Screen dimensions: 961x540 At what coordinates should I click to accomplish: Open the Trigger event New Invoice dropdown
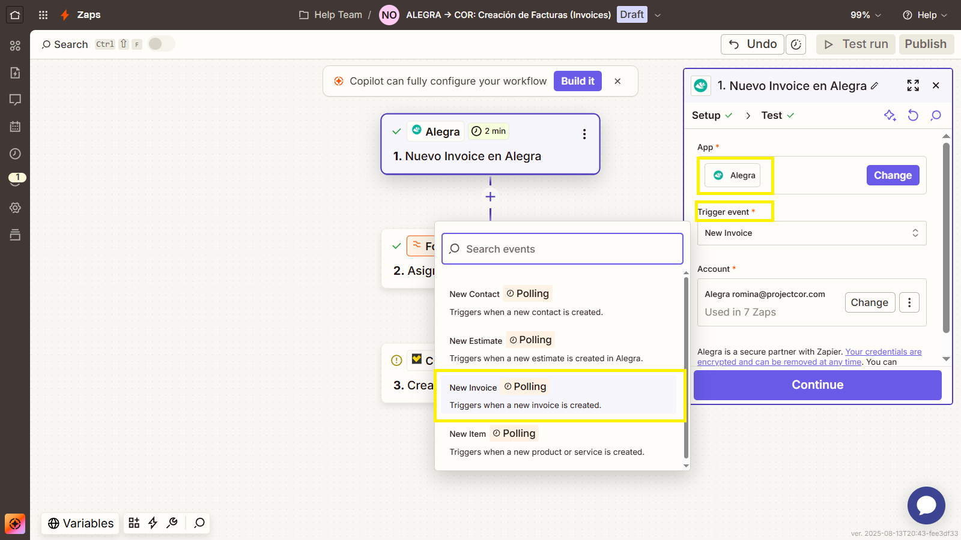coord(811,233)
